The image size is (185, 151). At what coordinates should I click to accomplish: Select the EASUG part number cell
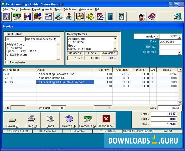pyautogui.click(x=20, y=82)
